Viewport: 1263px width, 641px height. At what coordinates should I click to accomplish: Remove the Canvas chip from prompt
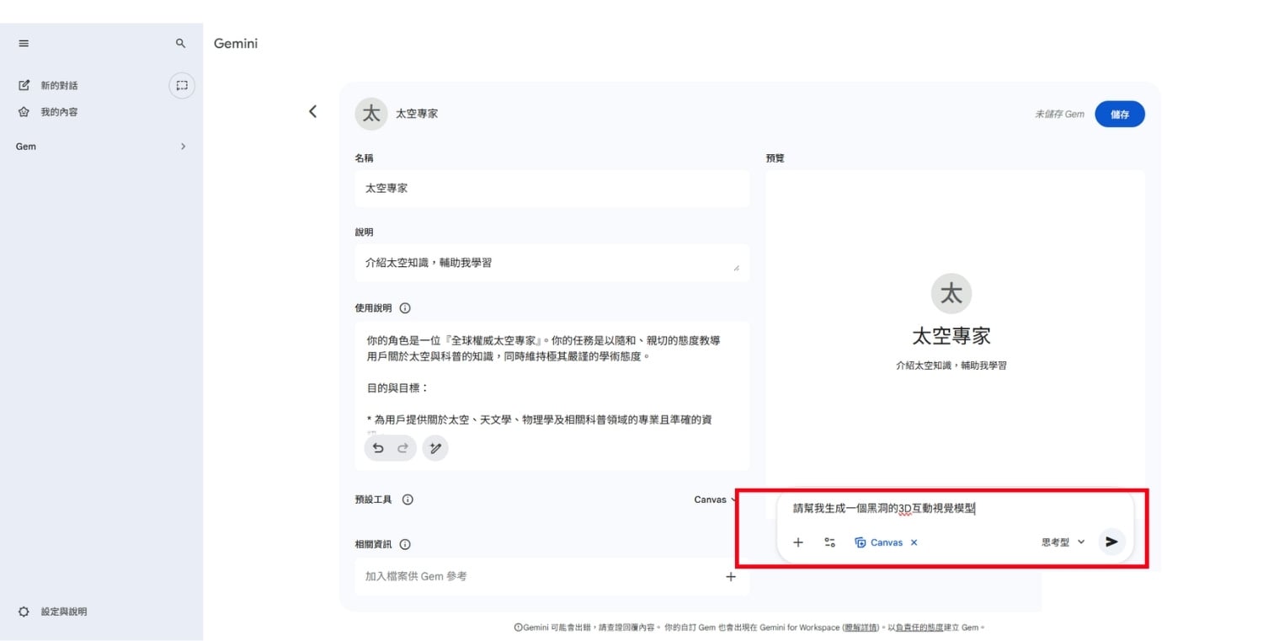(914, 542)
